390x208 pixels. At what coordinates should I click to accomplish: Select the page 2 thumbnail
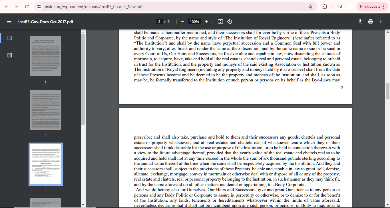[x=46, y=110]
